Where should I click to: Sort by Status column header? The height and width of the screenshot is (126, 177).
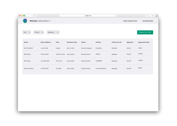click(85, 42)
